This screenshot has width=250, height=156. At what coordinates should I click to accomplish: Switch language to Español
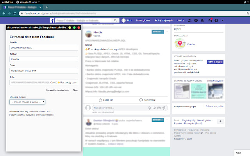[178, 123]
